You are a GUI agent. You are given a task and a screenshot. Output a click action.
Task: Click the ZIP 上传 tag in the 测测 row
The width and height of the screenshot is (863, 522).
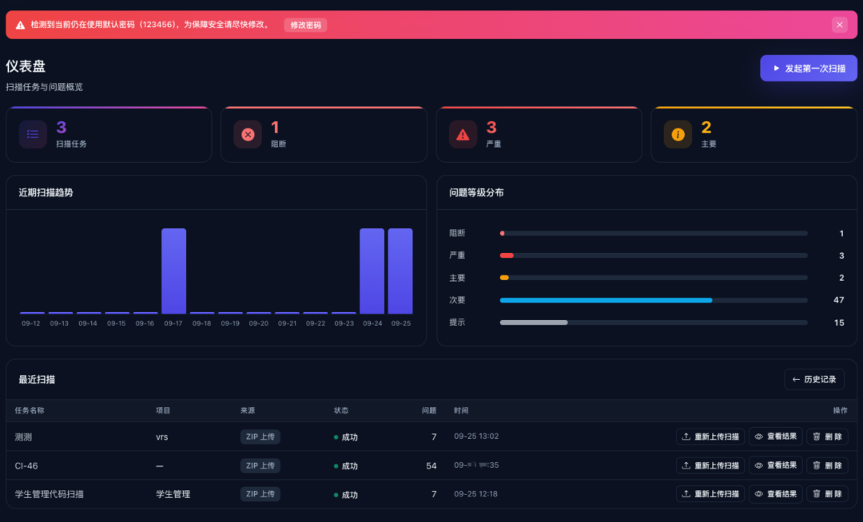click(260, 437)
